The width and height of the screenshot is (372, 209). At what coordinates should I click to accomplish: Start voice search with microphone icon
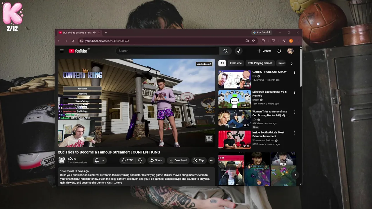(239, 51)
